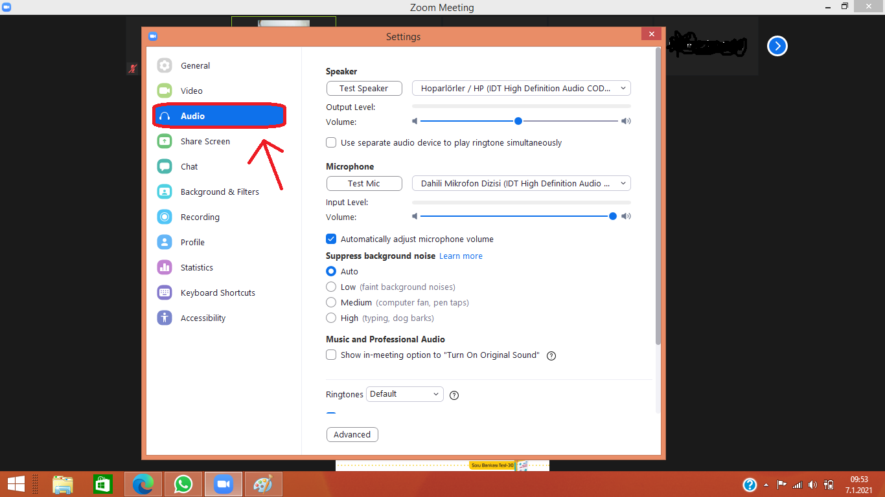Image resolution: width=885 pixels, height=497 pixels.
Task: Select Medium noise suppression
Action: pyautogui.click(x=331, y=302)
